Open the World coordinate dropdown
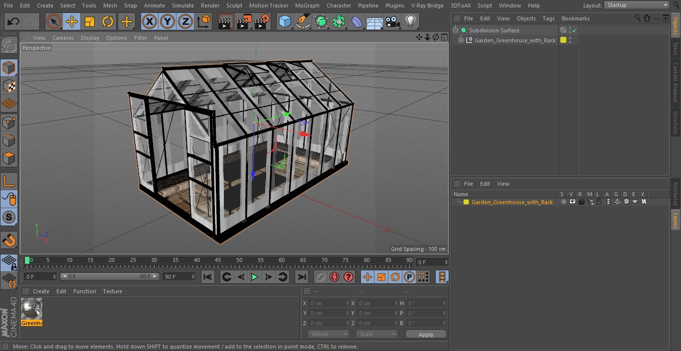 point(329,334)
